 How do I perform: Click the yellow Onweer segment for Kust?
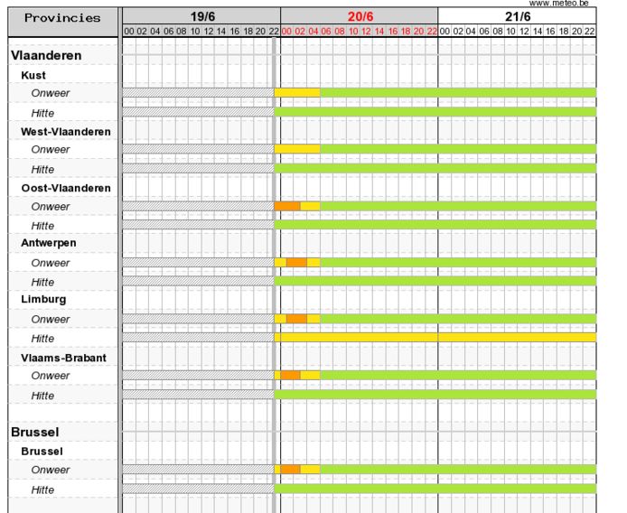[296, 92]
